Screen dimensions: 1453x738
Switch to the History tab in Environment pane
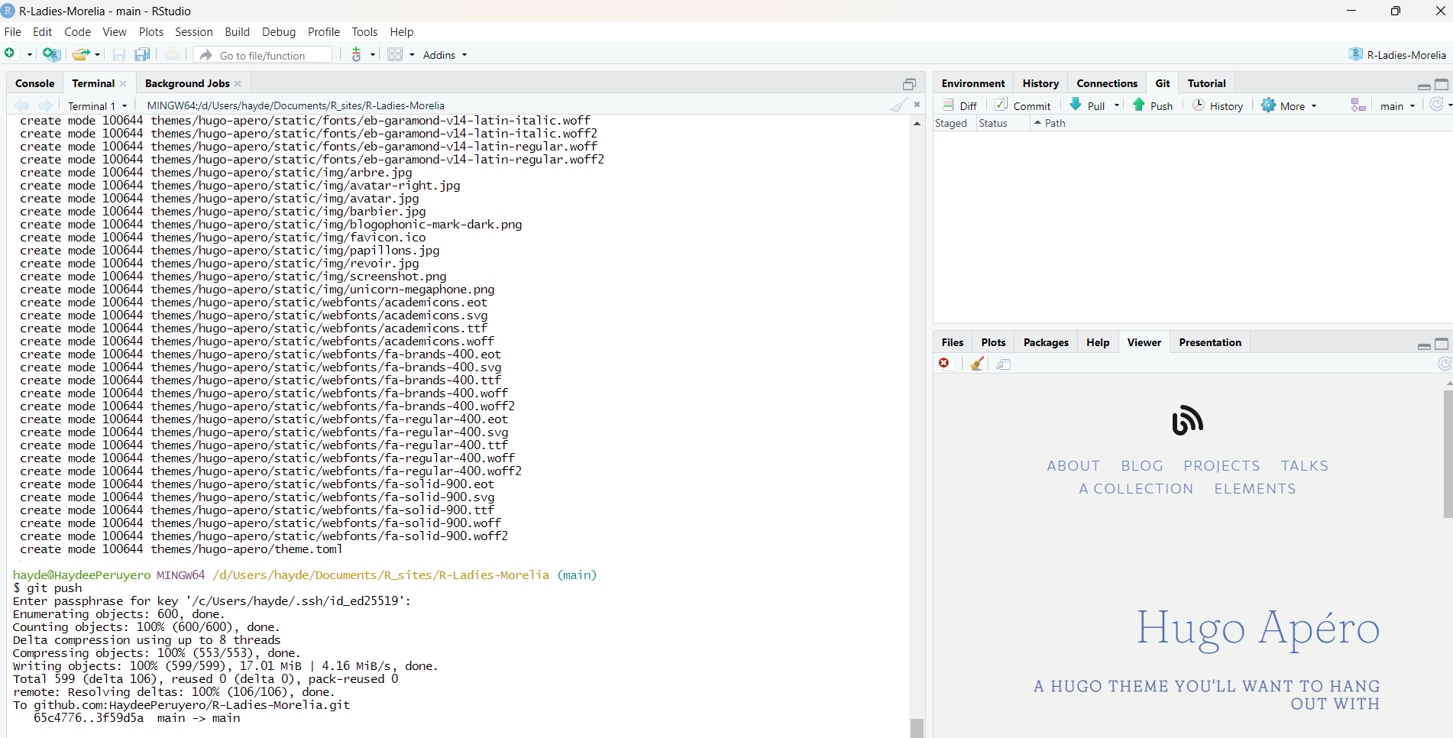pos(1040,83)
